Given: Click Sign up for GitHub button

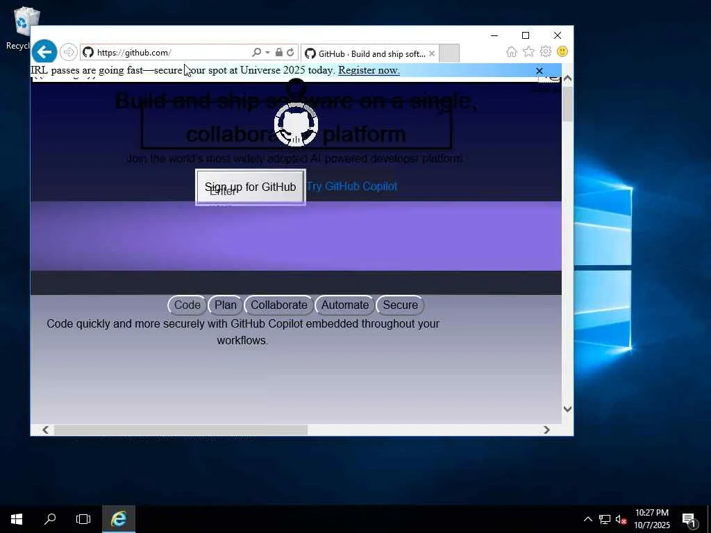Looking at the screenshot, I should tap(251, 187).
